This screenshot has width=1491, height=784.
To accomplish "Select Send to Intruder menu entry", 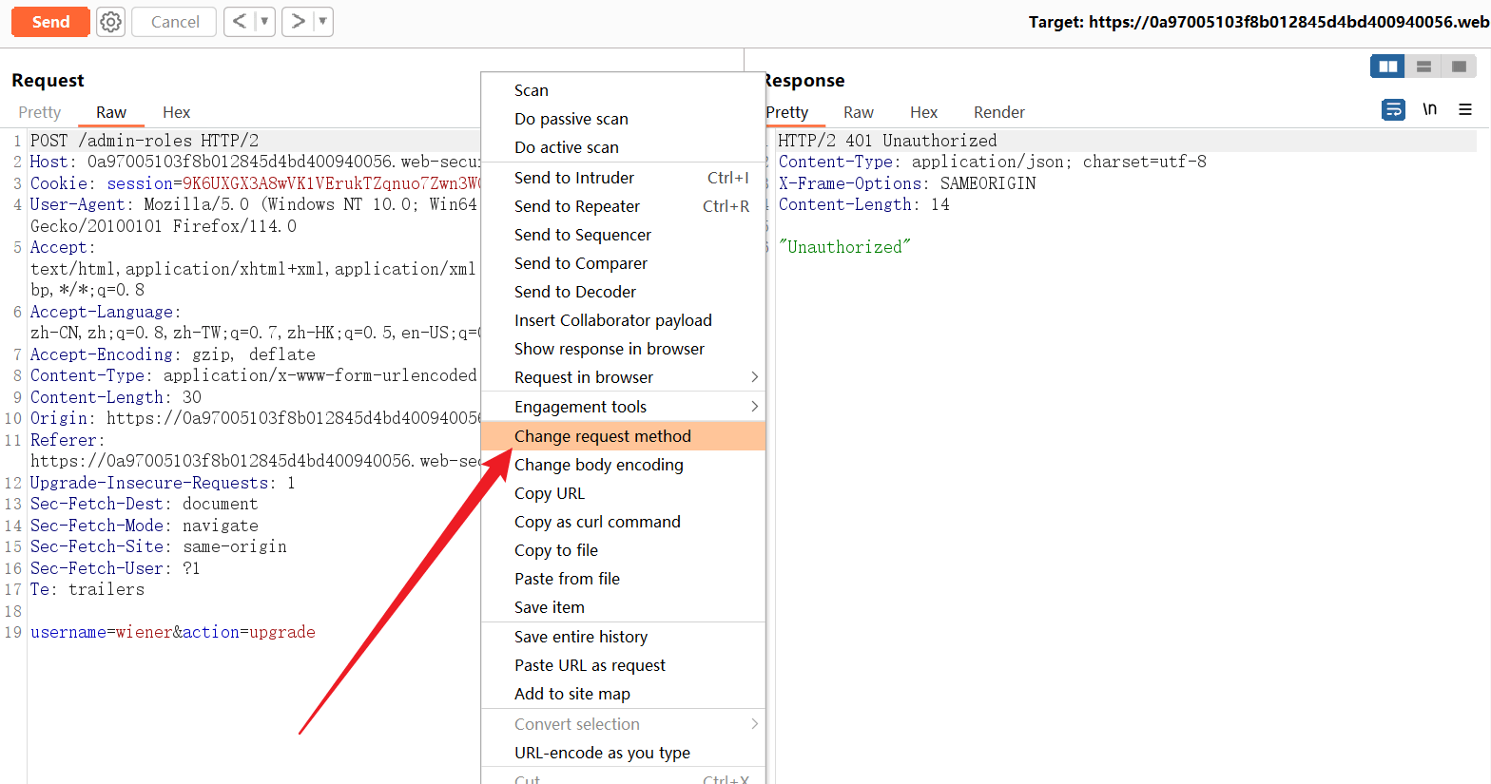I will point(574,178).
